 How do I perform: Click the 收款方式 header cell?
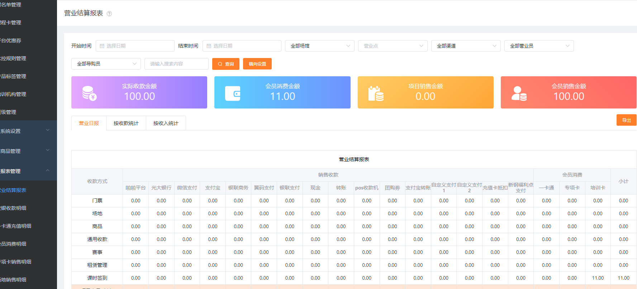[97, 181]
